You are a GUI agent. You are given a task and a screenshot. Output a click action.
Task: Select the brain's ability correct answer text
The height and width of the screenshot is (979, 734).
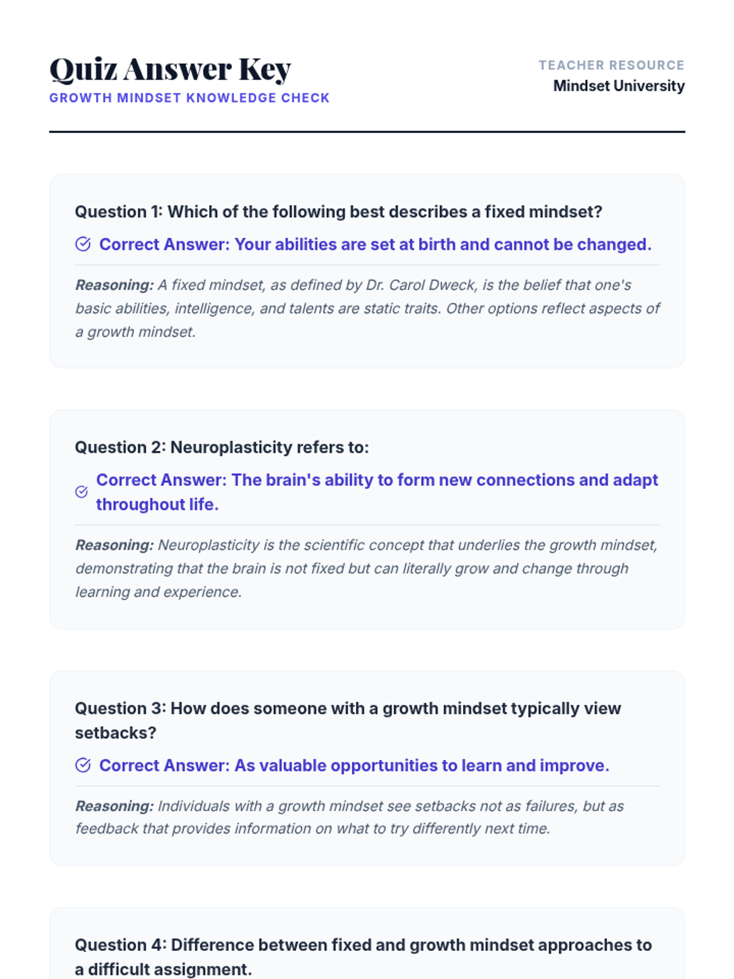[x=377, y=492]
